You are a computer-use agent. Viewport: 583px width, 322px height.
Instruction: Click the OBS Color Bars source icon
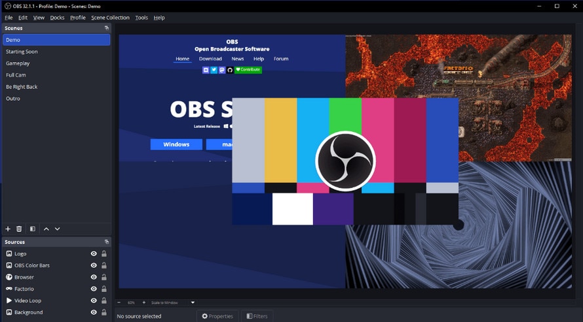(9, 265)
